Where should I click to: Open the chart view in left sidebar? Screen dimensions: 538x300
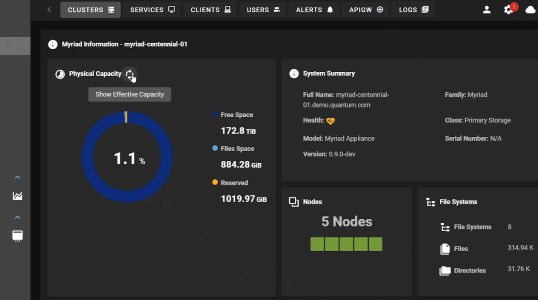tap(17, 196)
